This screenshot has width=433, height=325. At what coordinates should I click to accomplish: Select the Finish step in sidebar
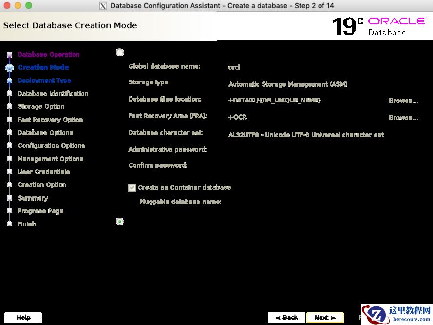pos(26,224)
